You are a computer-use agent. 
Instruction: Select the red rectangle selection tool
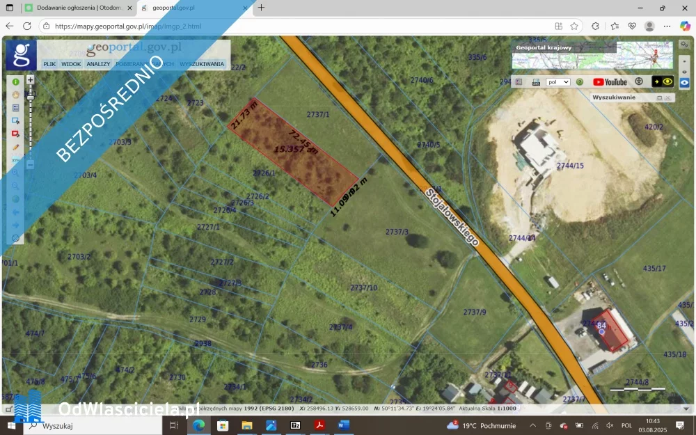(15, 134)
